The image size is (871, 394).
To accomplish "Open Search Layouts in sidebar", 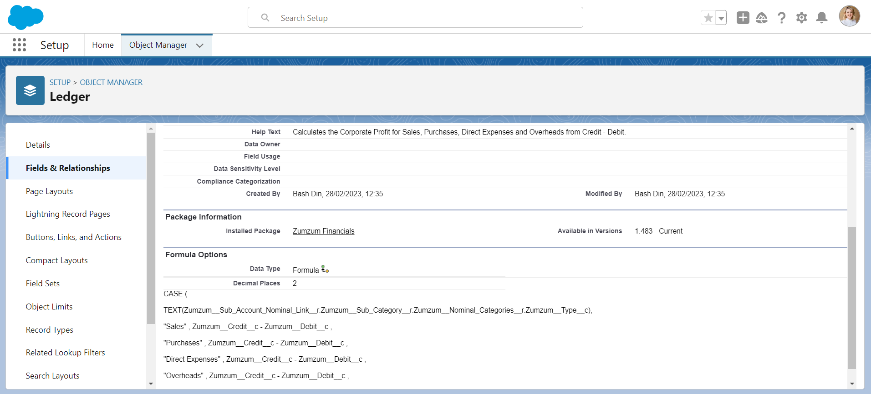I will click(x=52, y=376).
